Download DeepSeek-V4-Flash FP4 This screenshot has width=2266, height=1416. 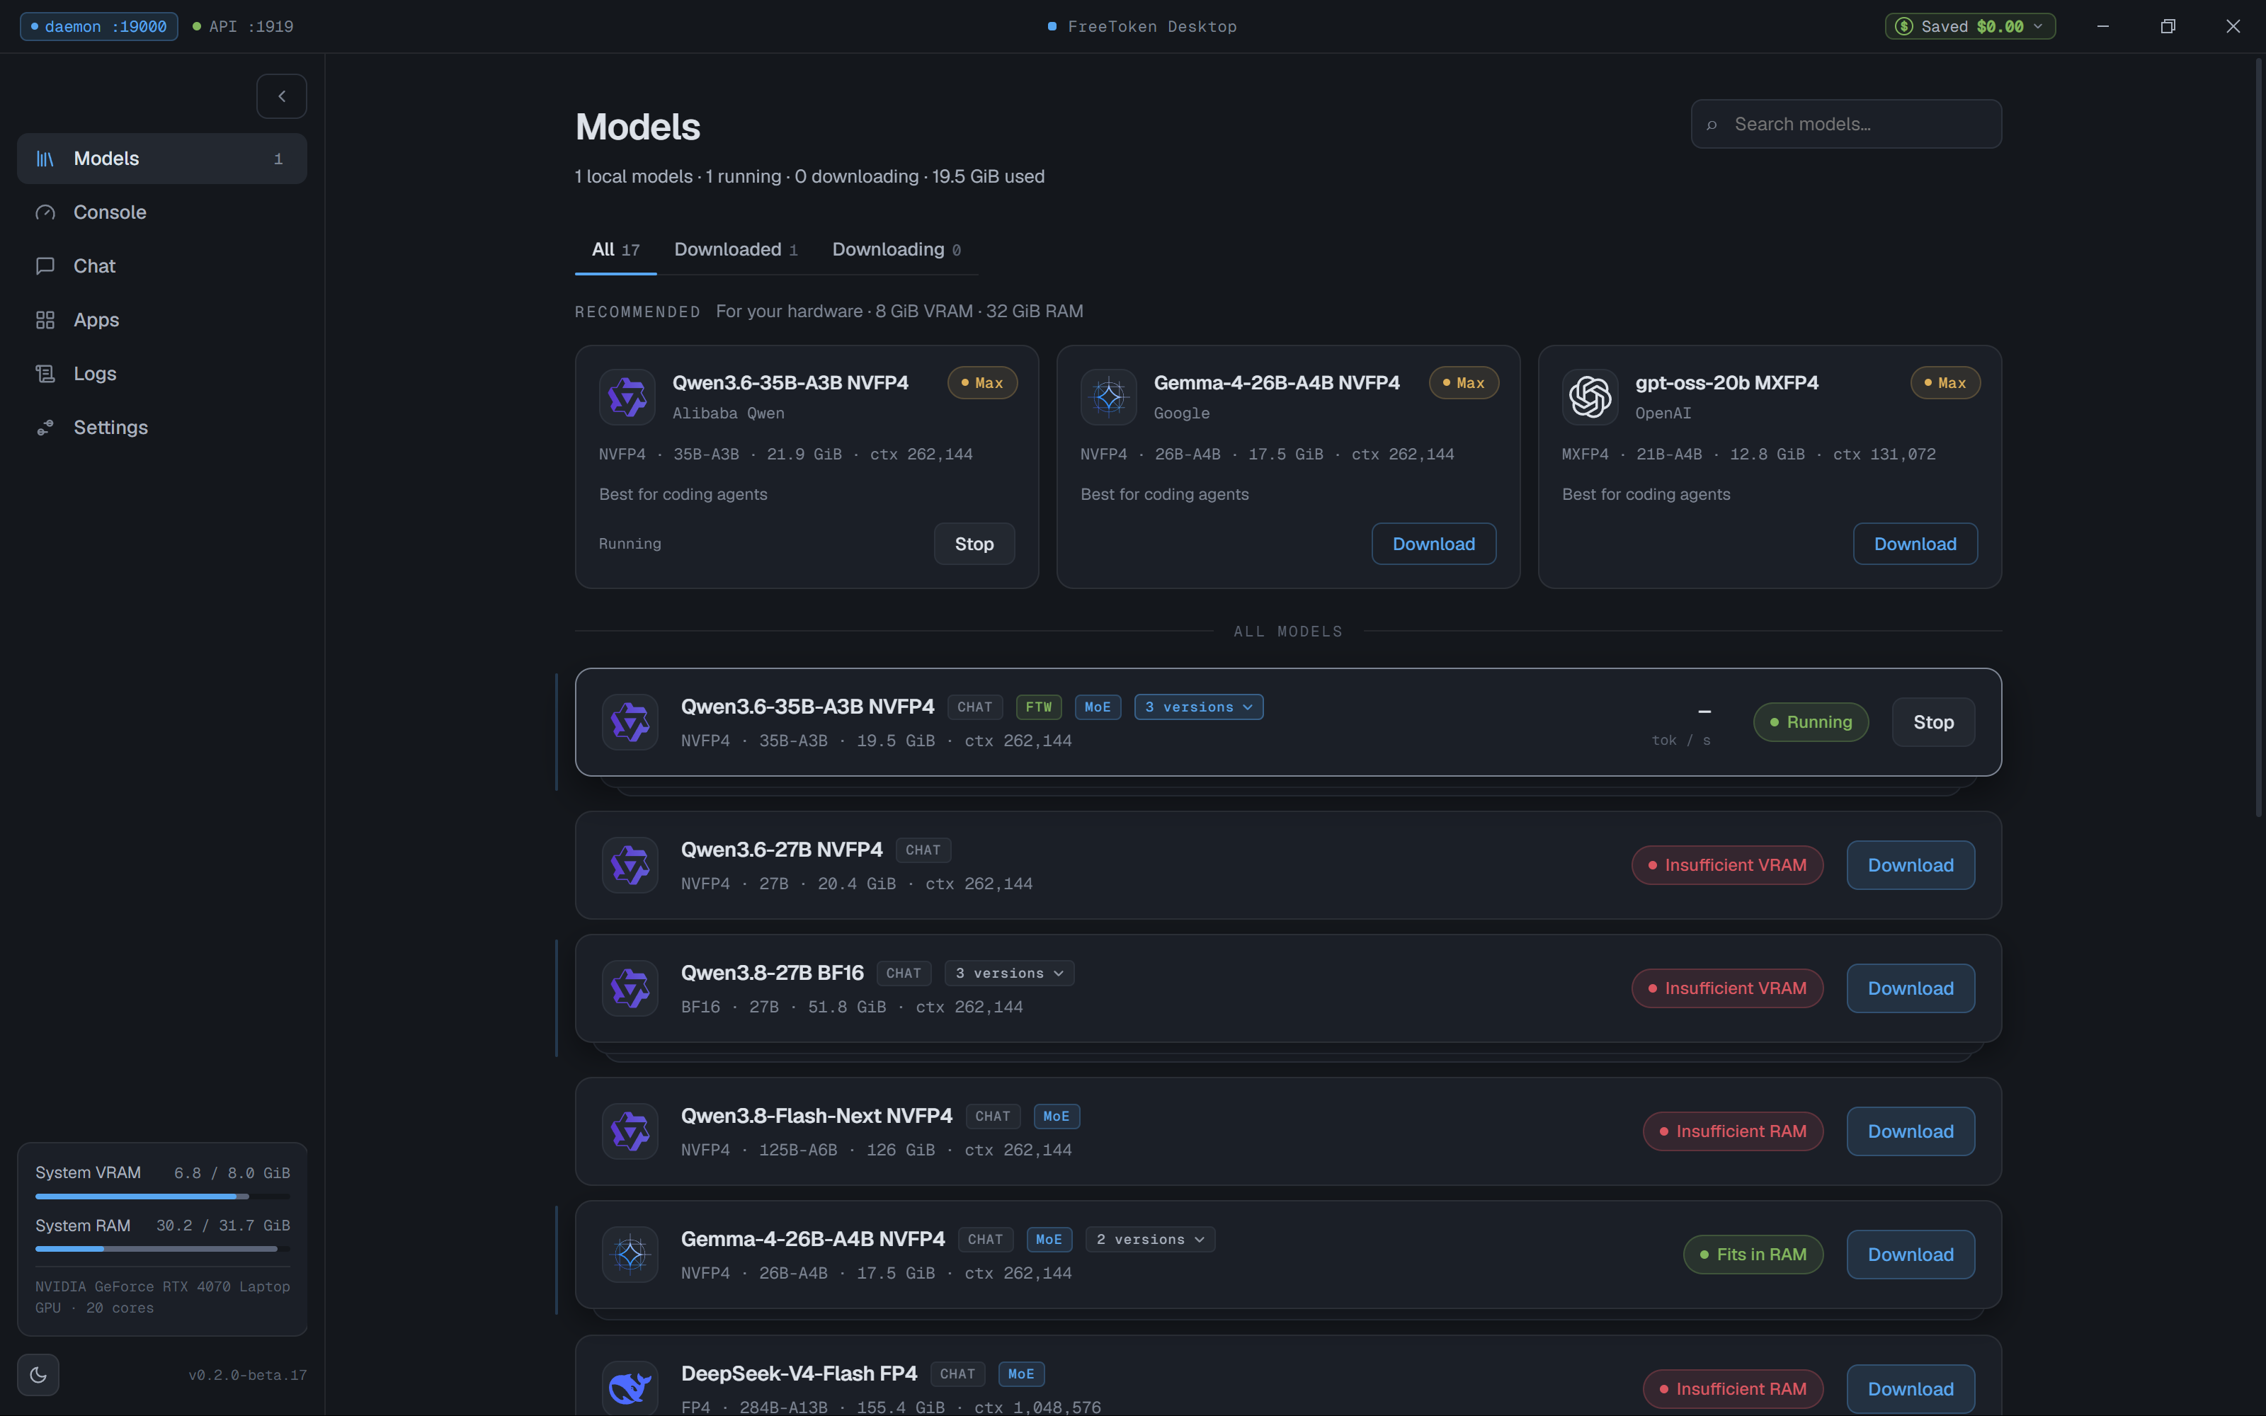(x=1911, y=1389)
